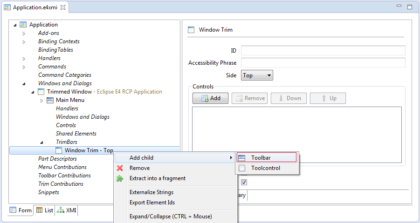
Task: Select Command Categories in the tree
Action: click(x=65, y=75)
